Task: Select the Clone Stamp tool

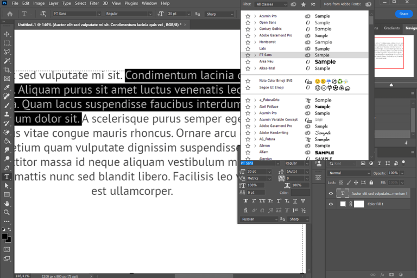Action: click(7, 114)
